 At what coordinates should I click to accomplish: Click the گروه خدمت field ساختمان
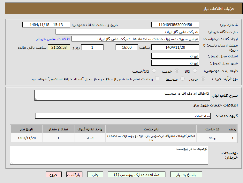(123, 116)
